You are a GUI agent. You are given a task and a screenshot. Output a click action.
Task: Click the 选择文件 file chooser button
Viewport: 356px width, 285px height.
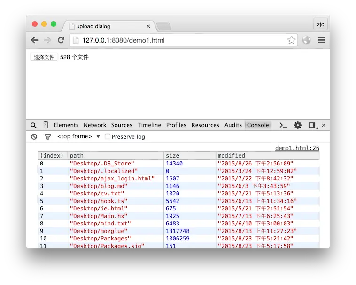(44, 57)
